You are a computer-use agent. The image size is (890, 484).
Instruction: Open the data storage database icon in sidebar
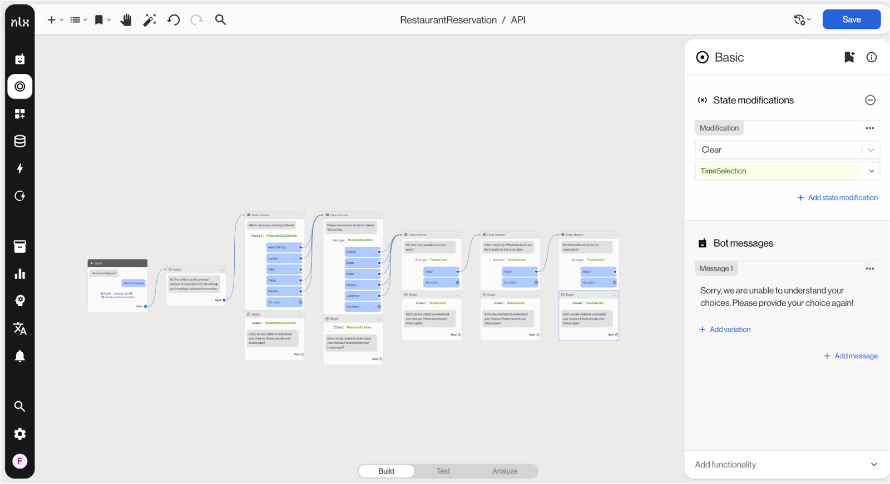pyautogui.click(x=20, y=141)
